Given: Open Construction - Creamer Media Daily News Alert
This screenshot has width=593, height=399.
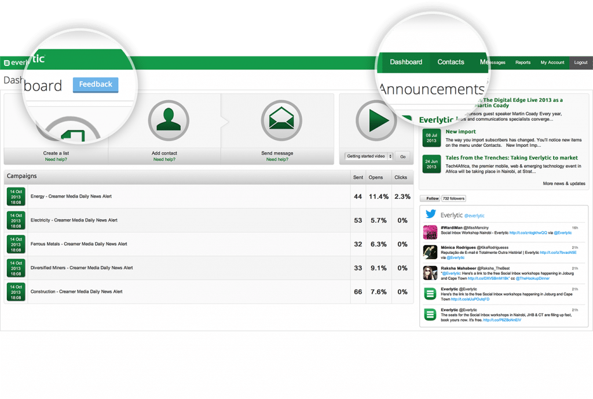Looking at the screenshot, I should 76,291.
